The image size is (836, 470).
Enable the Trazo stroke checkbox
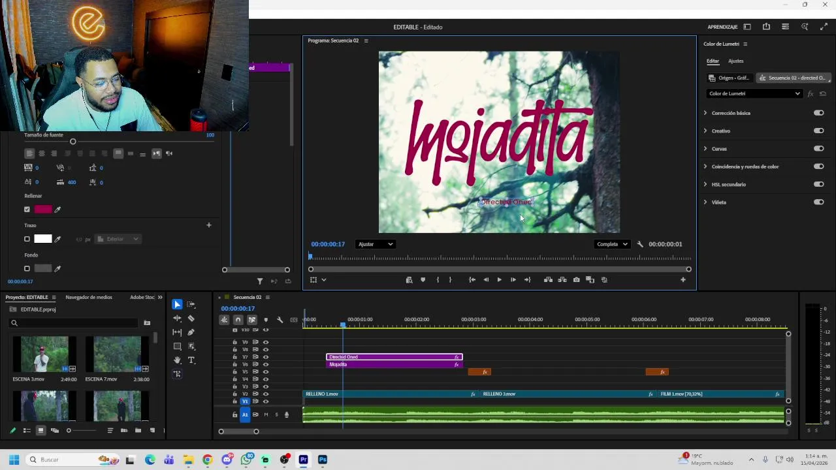tap(27, 239)
